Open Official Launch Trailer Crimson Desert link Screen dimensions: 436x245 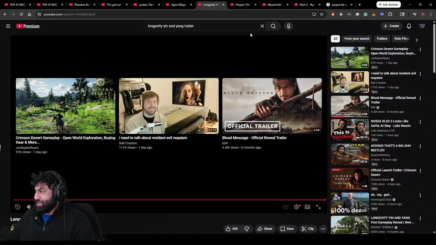[x=393, y=173]
